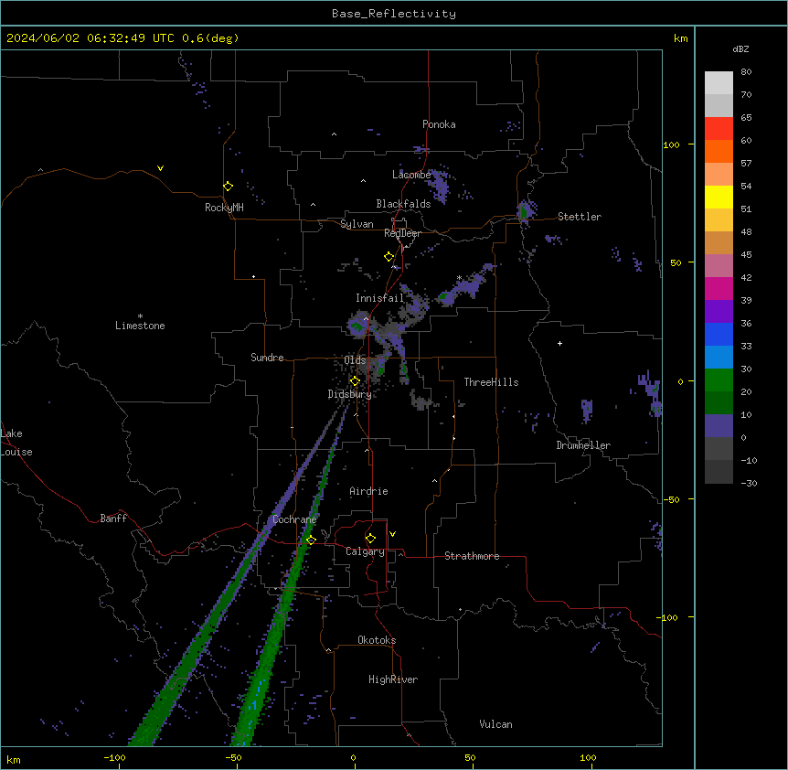Click the radar echo cell south of Innisfail
The height and width of the screenshot is (770, 788).
359,326
